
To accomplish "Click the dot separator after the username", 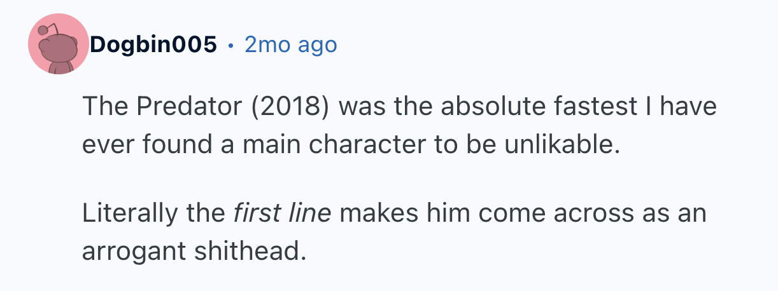I will tap(230, 46).
